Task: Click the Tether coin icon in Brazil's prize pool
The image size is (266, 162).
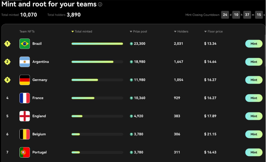Action: click(131, 44)
